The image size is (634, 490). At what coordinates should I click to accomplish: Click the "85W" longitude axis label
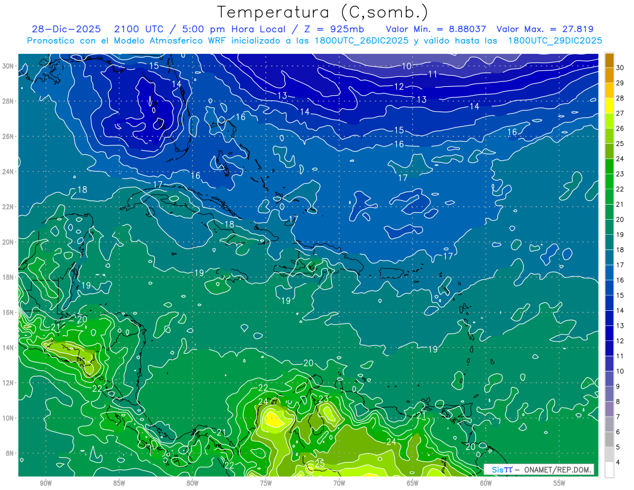[119, 484]
